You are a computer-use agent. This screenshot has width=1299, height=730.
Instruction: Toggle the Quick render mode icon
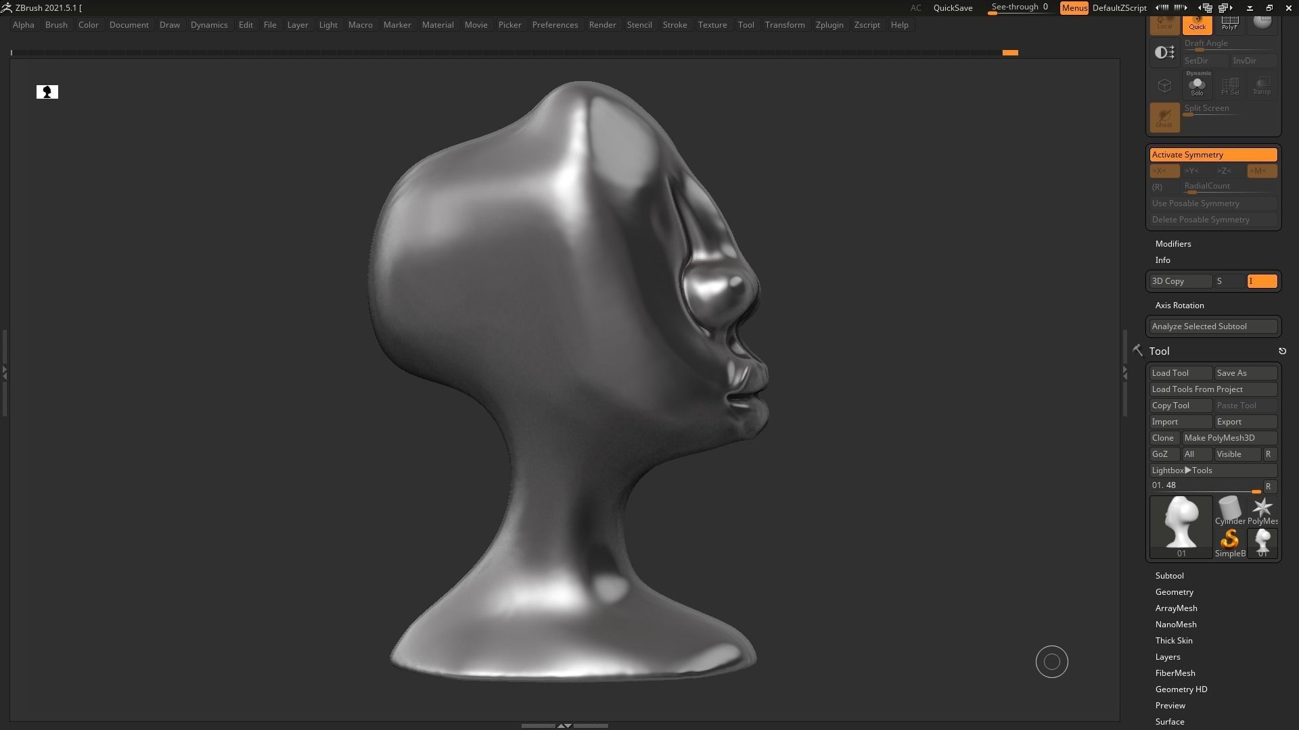pyautogui.click(x=1197, y=24)
